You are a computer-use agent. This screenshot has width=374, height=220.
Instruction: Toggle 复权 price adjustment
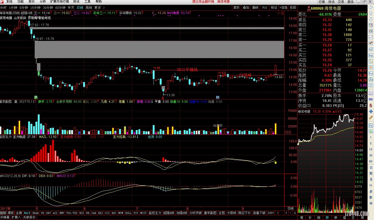click(236, 8)
